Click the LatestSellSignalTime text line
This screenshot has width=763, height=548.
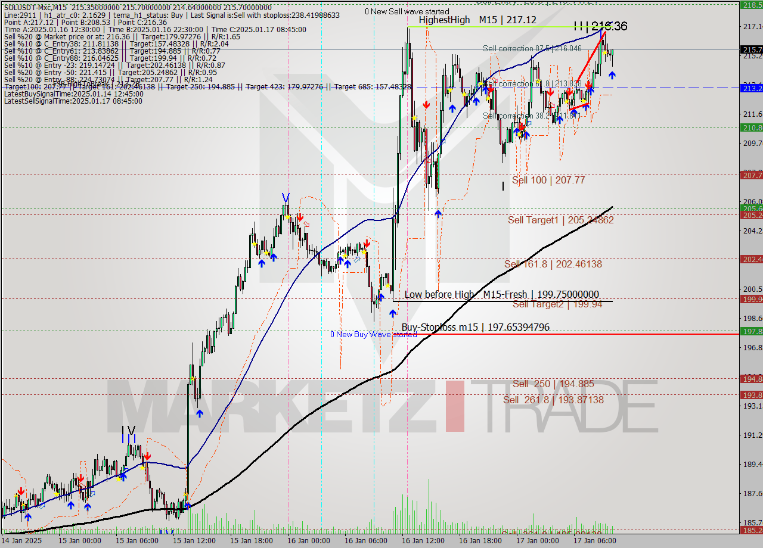click(73, 101)
